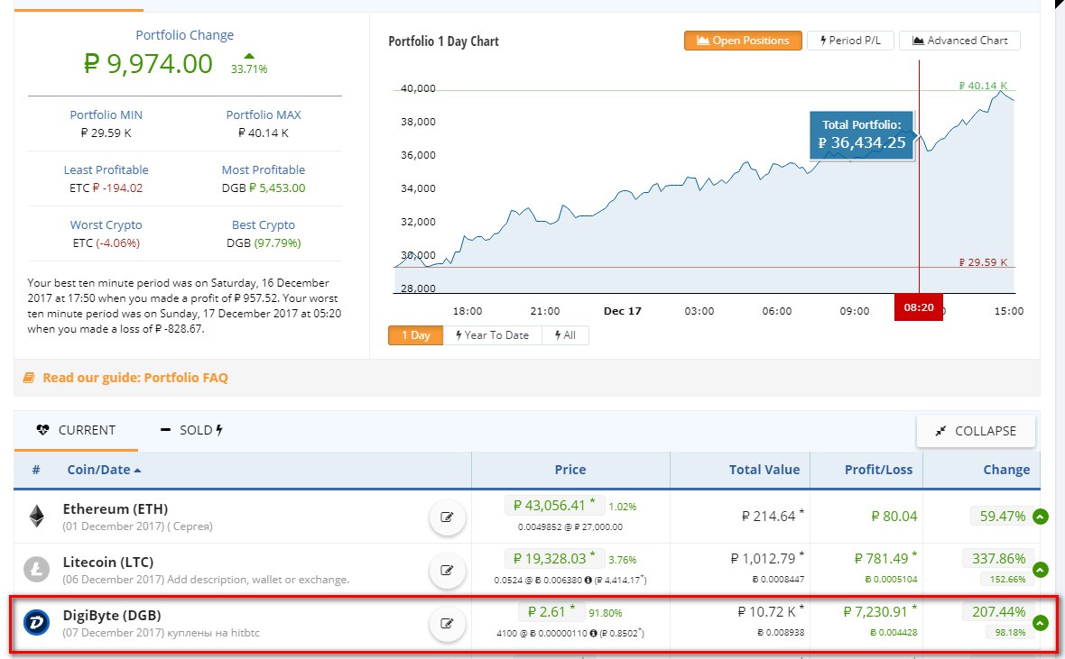Click the Ethereum diamond coin icon
The height and width of the screenshot is (659, 1065).
pos(37,517)
